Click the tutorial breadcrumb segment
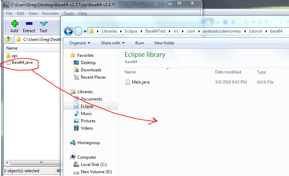This screenshot has height=176, width=289. [255, 31]
